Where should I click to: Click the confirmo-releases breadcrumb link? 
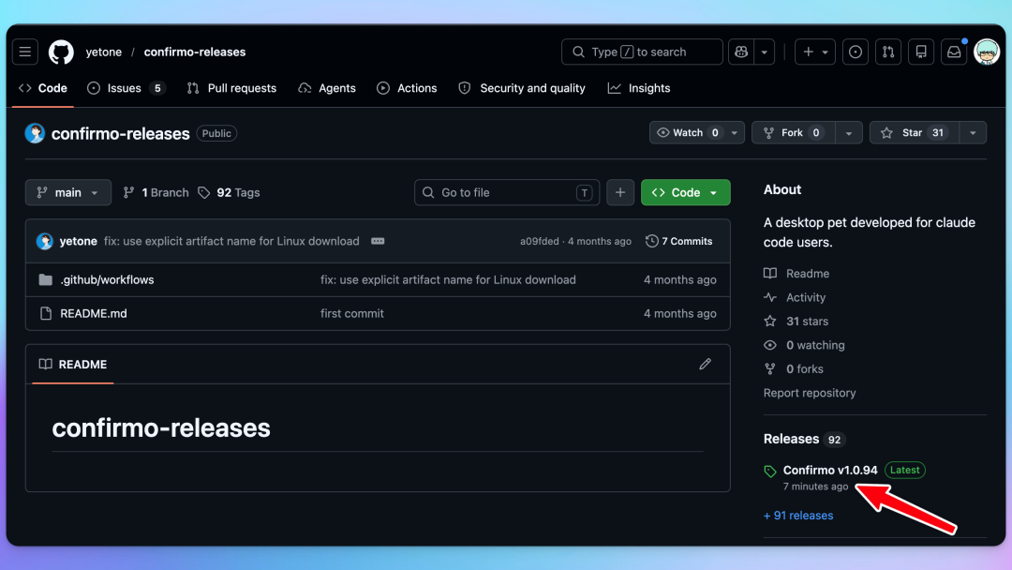pyautogui.click(x=195, y=52)
